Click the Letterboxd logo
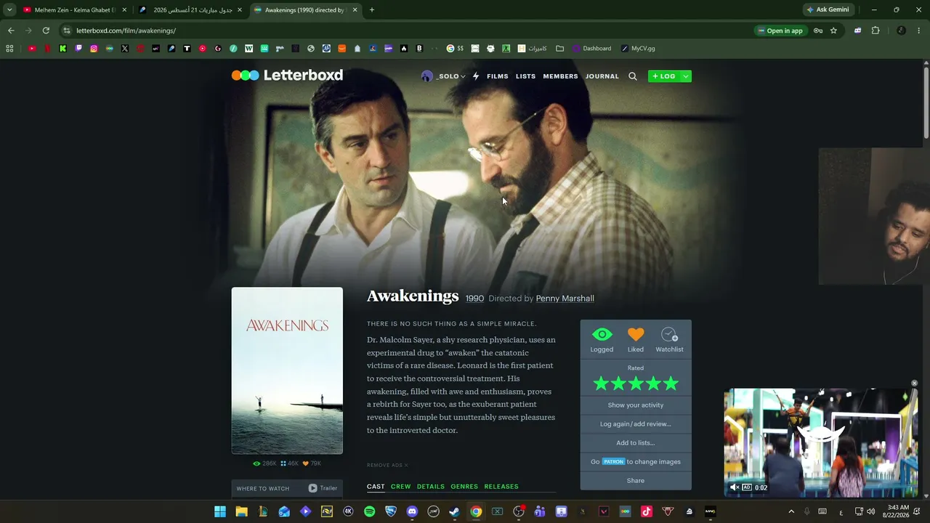 (x=287, y=76)
